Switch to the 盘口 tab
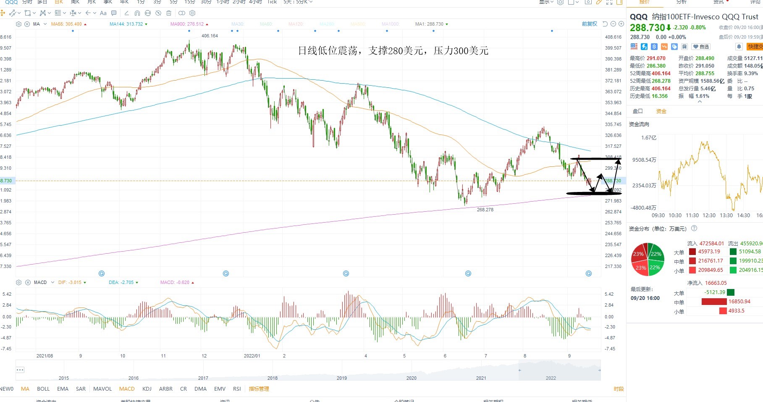 tap(638, 111)
